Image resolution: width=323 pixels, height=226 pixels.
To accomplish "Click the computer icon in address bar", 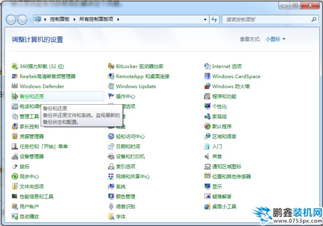I will click(38, 20).
